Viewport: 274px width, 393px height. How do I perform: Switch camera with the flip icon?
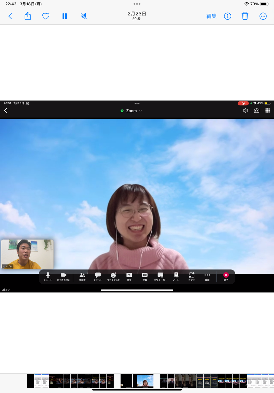(x=257, y=111)
